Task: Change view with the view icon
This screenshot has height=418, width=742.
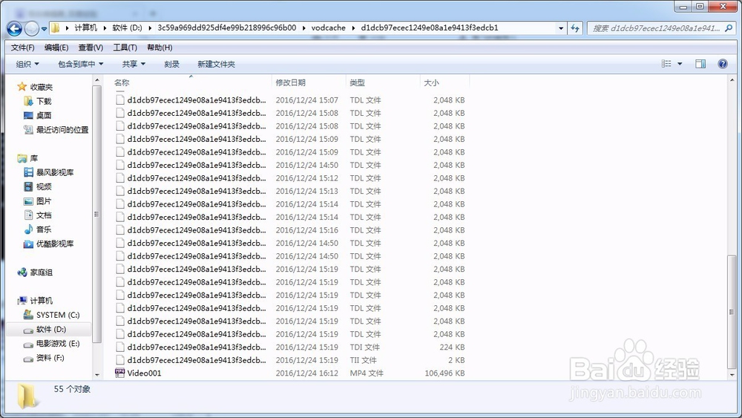Action: 666,63
